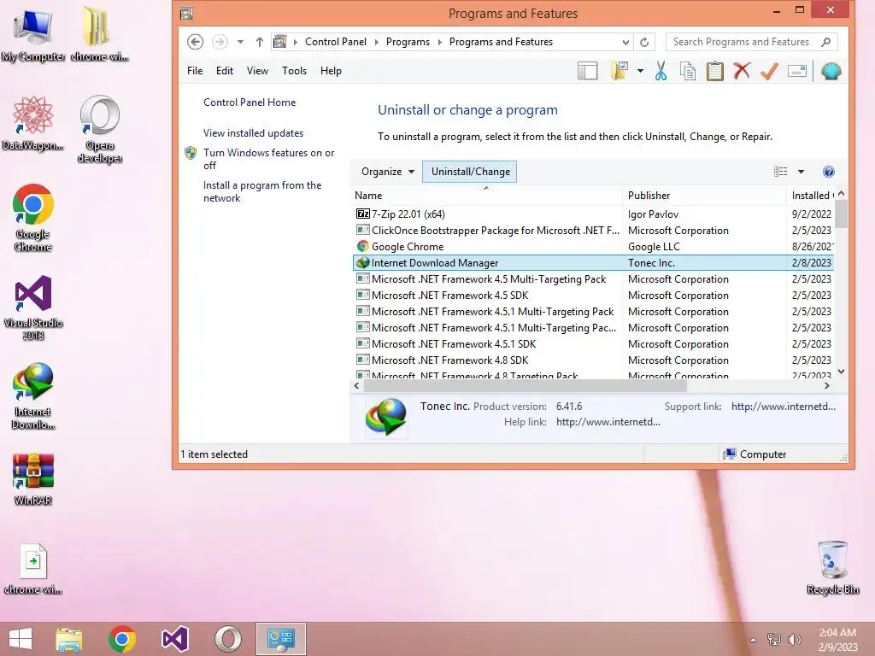This screenshot has width=875, height=656.
Task: Click the list scroll down arrow
Action: pos(841,372)
